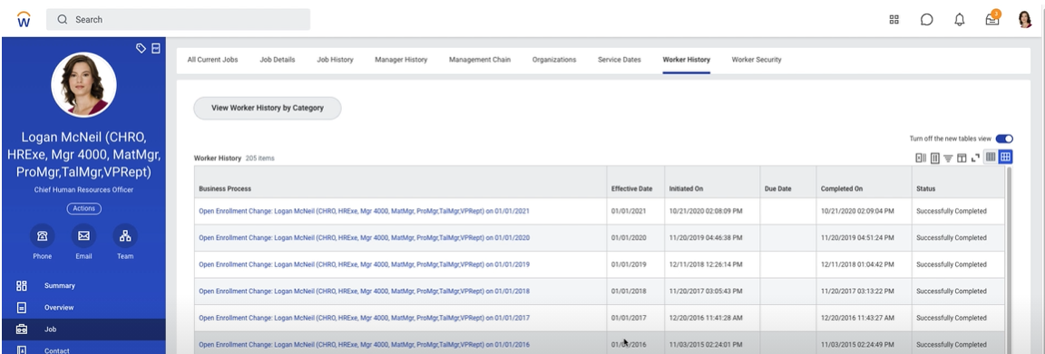View notifications bell
The width and height of the screenshot is (1045, 354).
pyautogui.click(x=960, y=19)
